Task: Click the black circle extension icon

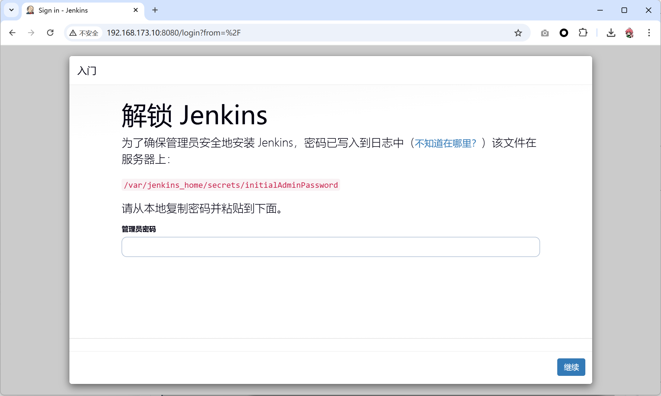Action: pyautogui.click(x=564, y=33)
